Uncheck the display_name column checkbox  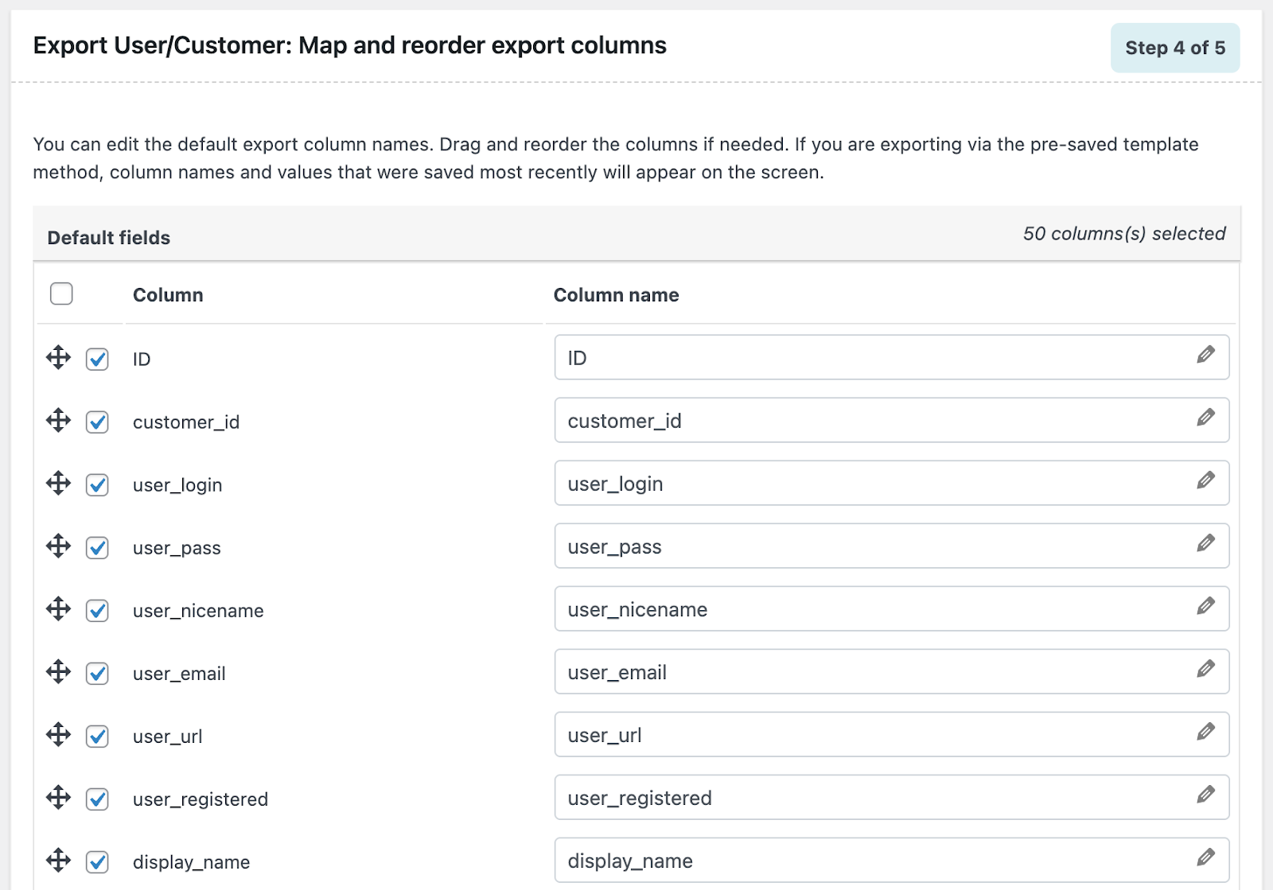coord(97,862)
